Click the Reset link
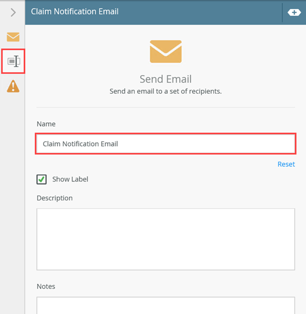This screenshot has height=314, width=306. coord(286,164)
